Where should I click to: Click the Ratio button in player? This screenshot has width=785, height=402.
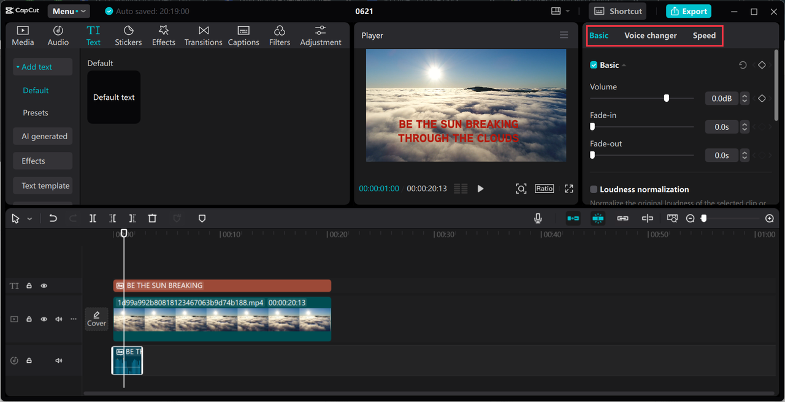click(544, 189)
